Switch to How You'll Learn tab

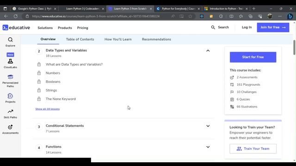[x=118, y=39]
